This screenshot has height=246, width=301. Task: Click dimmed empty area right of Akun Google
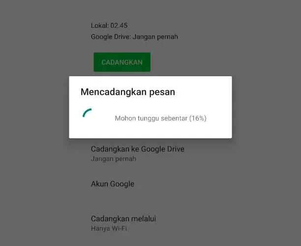211,184
